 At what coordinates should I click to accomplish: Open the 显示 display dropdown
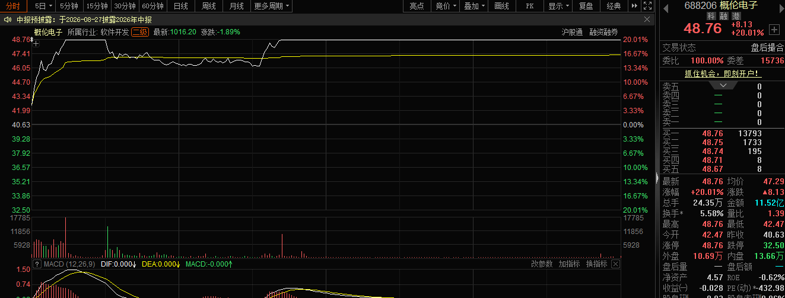pos(559,6)
